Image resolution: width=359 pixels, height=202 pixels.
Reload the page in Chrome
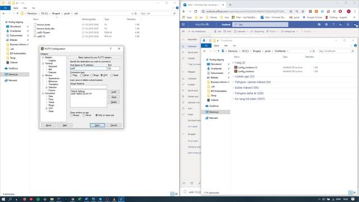pyautogui.click(x=196, y=11)
